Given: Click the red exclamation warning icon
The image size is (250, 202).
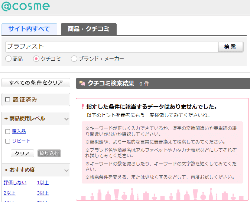Looking at the screenshot, I should click(x=82, y=107).
